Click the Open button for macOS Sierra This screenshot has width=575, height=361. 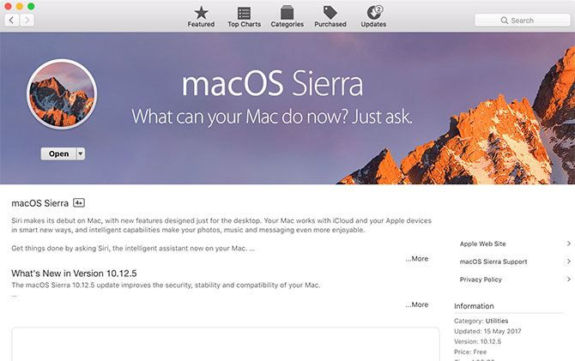(x=58, y=154)
